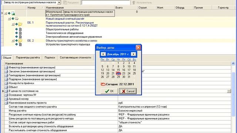Select the Общестроительные работы row
Image resolution: width=237 pixels, height=133 pixels.
pyautogui.click(x=62, y=30)
